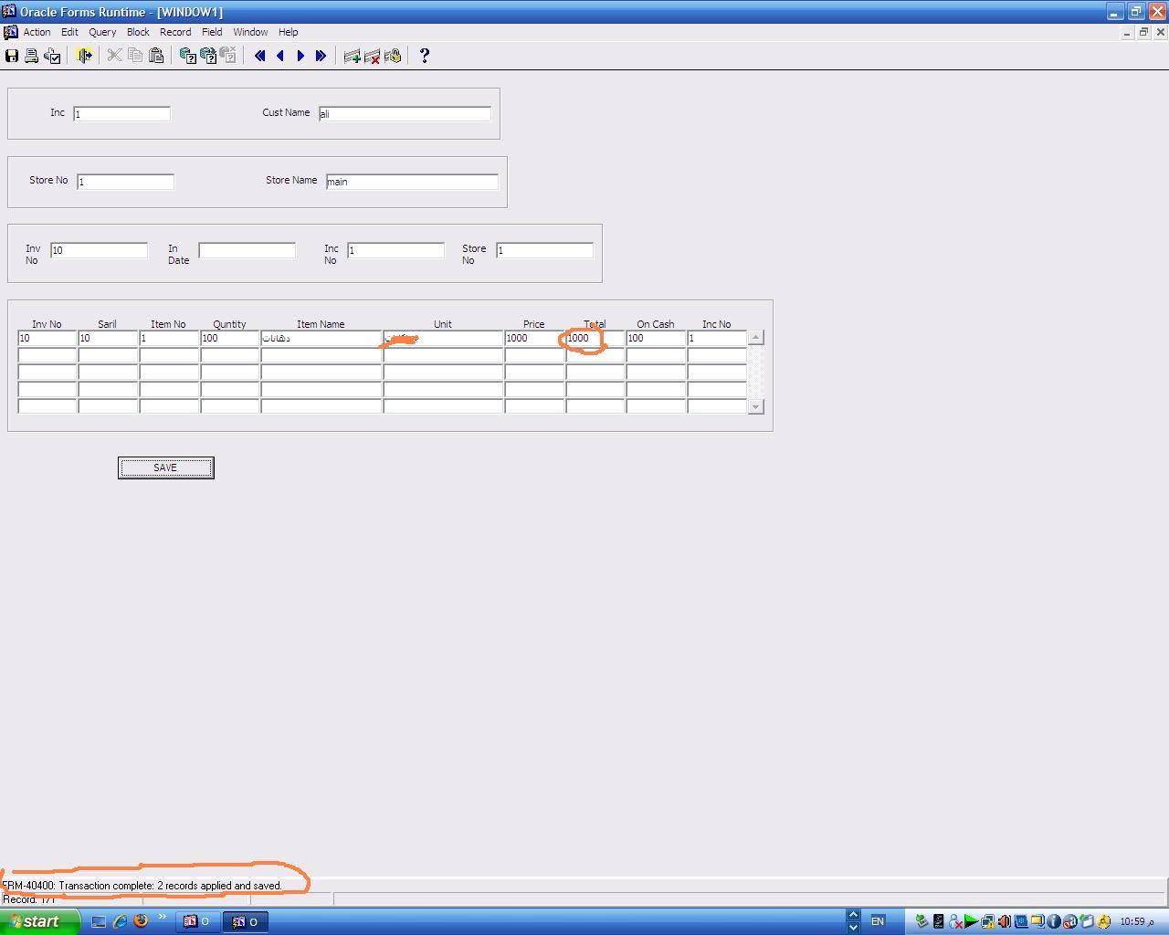Open the Record menu
Image resolution: width=1169 pixels, height=935 pixels.
[175, 32]
